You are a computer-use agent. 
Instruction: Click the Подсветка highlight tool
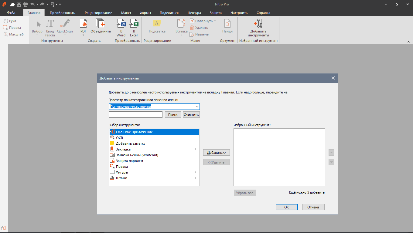[157, 26]
